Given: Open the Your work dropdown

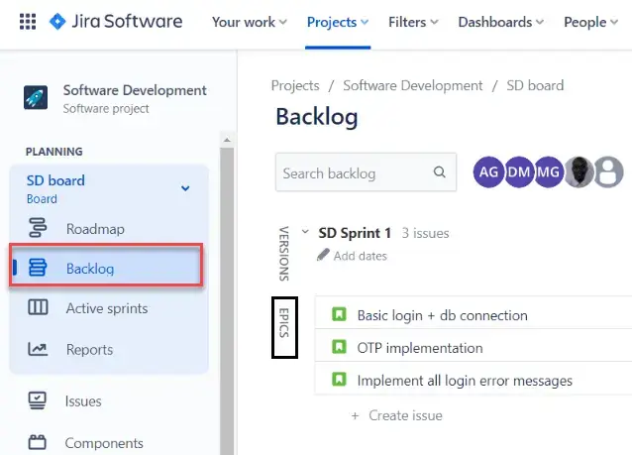Looking at the screenshot, I should [249, 22].
